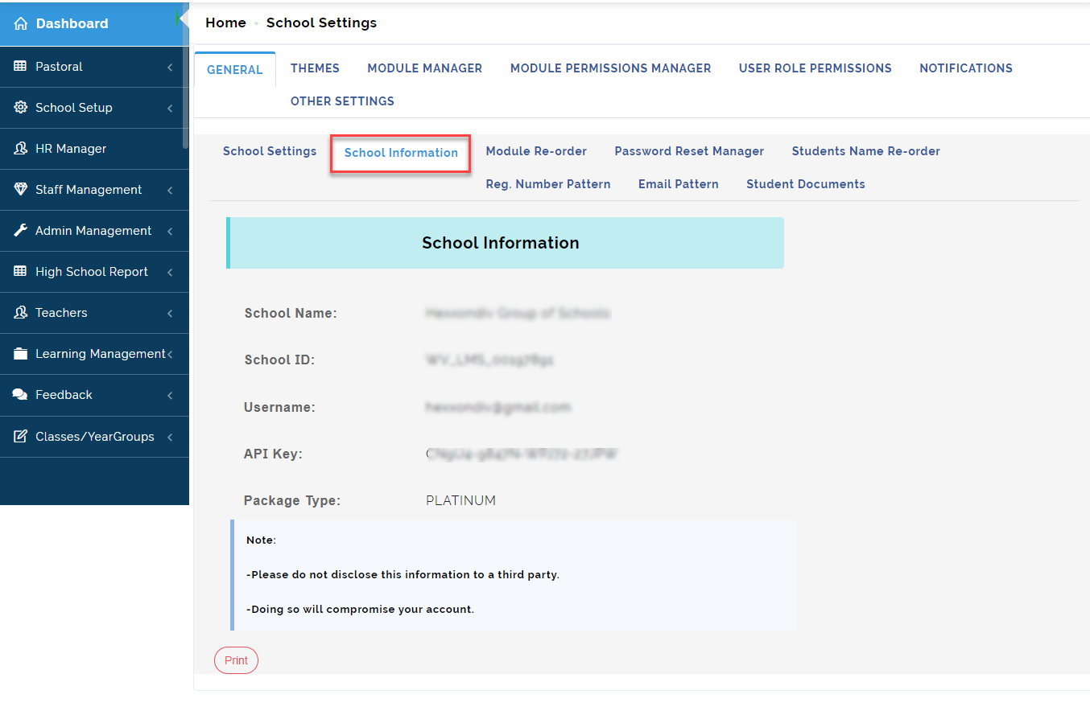The image size is (1090, 711).
Task: Switch to the THEMES tab
Action: click(315, 68)
